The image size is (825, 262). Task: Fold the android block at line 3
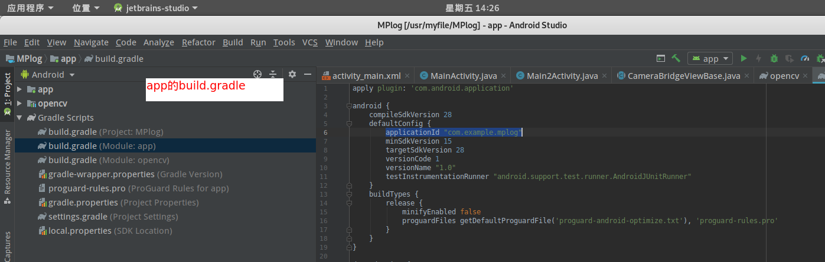[x=348, y=106]
